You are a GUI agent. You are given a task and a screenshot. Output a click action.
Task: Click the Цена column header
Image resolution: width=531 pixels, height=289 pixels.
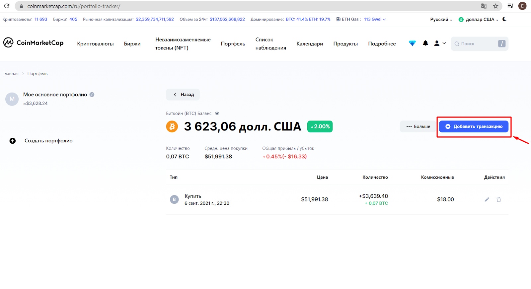(x=322, y=177)
